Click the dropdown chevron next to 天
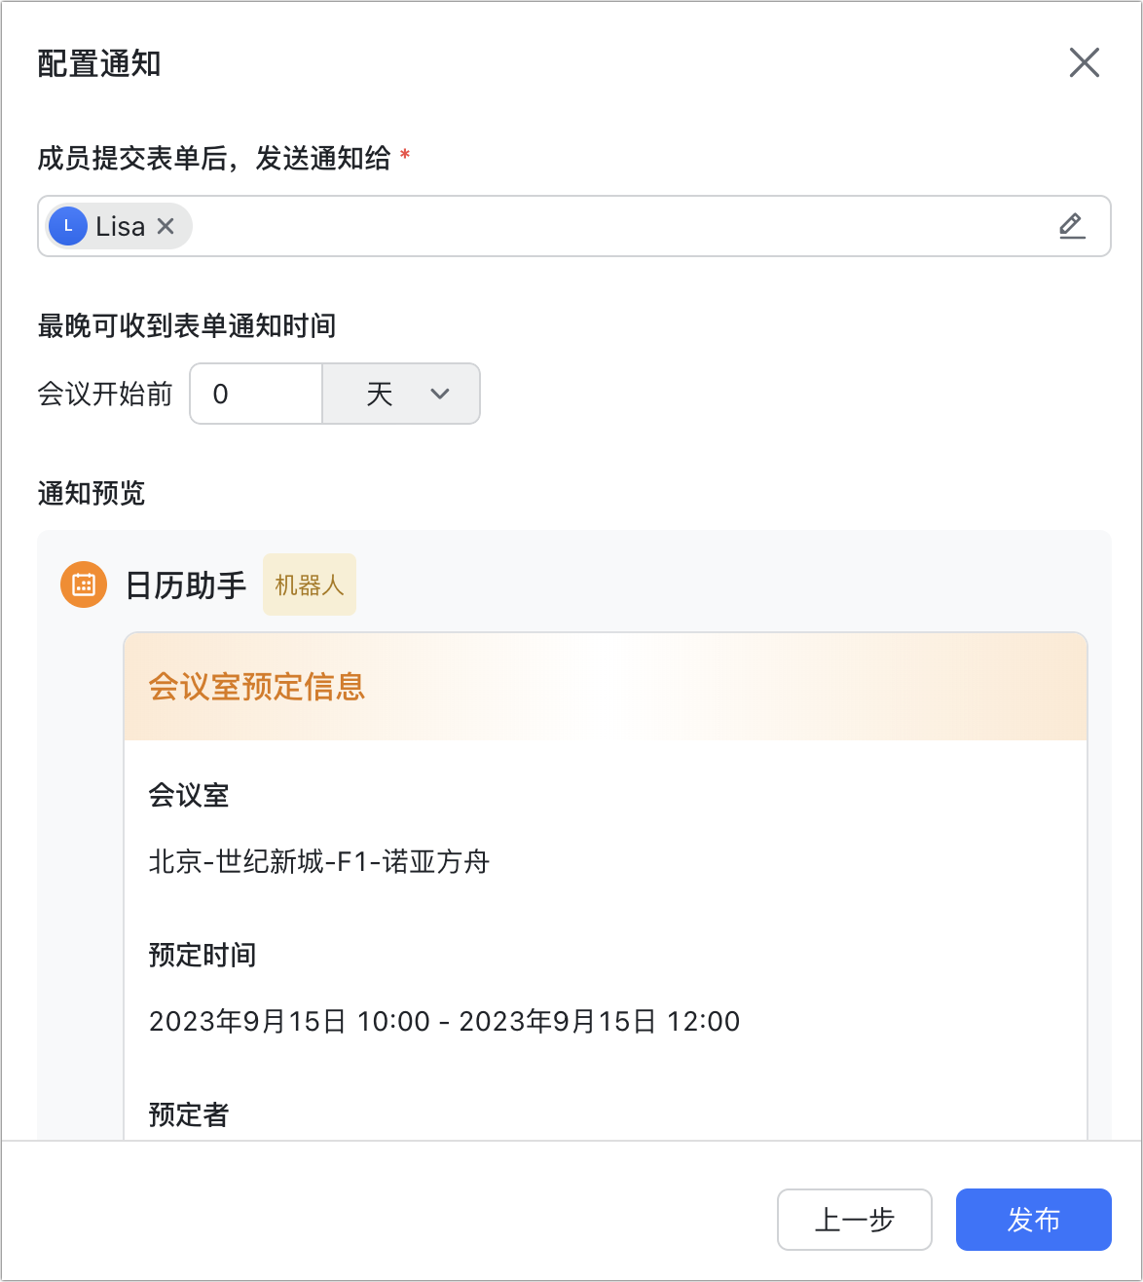Viewport: 1143px width, 1282px height. click(440, 394)
